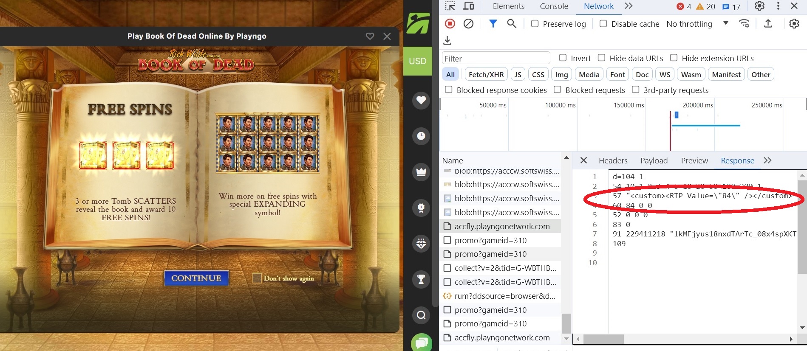Open the network search magnifier
Screen dimensions: 807x351
512,24
